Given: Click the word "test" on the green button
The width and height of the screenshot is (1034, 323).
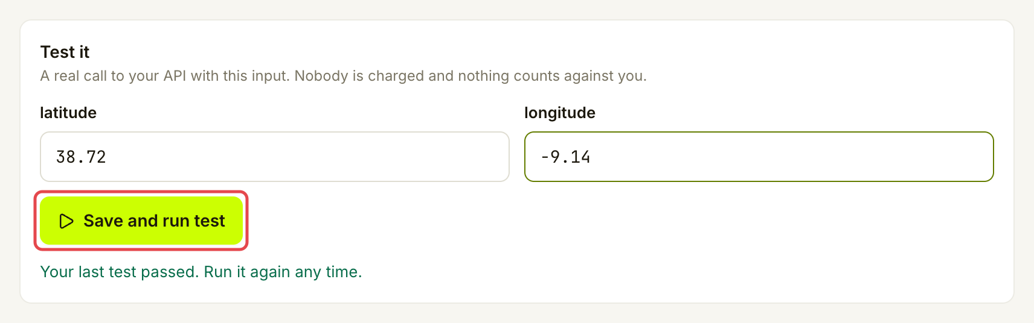Looking at the screenshot, I should tap(209, 221).
